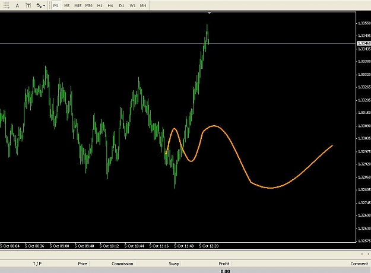
Task: Select the Text tool 'A' icon
Action: (x=17, y=6)
